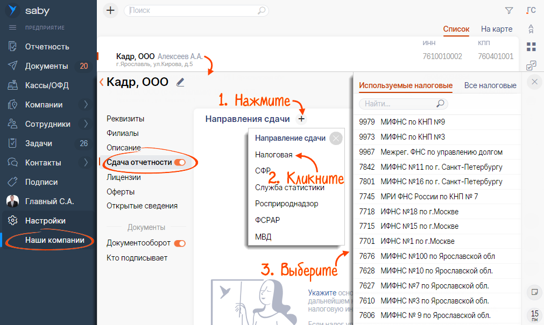The height and width of the screenshot is (325, 544).
Task: Expand the Компании submenu chevron
Action: [86, 104]
